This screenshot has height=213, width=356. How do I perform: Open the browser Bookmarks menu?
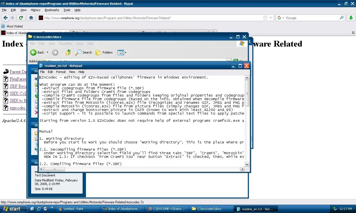(x=52, y=10)
